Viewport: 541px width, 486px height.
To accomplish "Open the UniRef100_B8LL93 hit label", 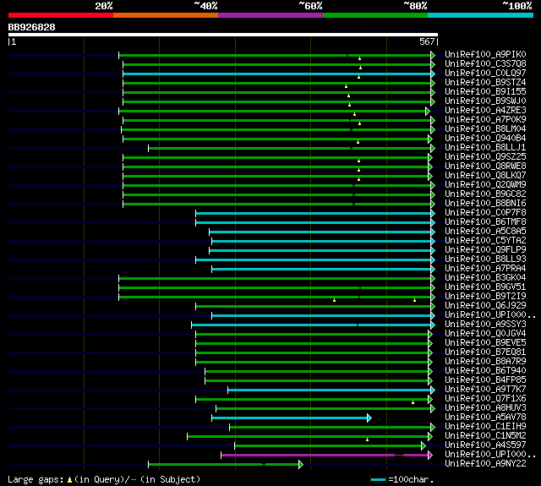I will [x=485, y=259].
